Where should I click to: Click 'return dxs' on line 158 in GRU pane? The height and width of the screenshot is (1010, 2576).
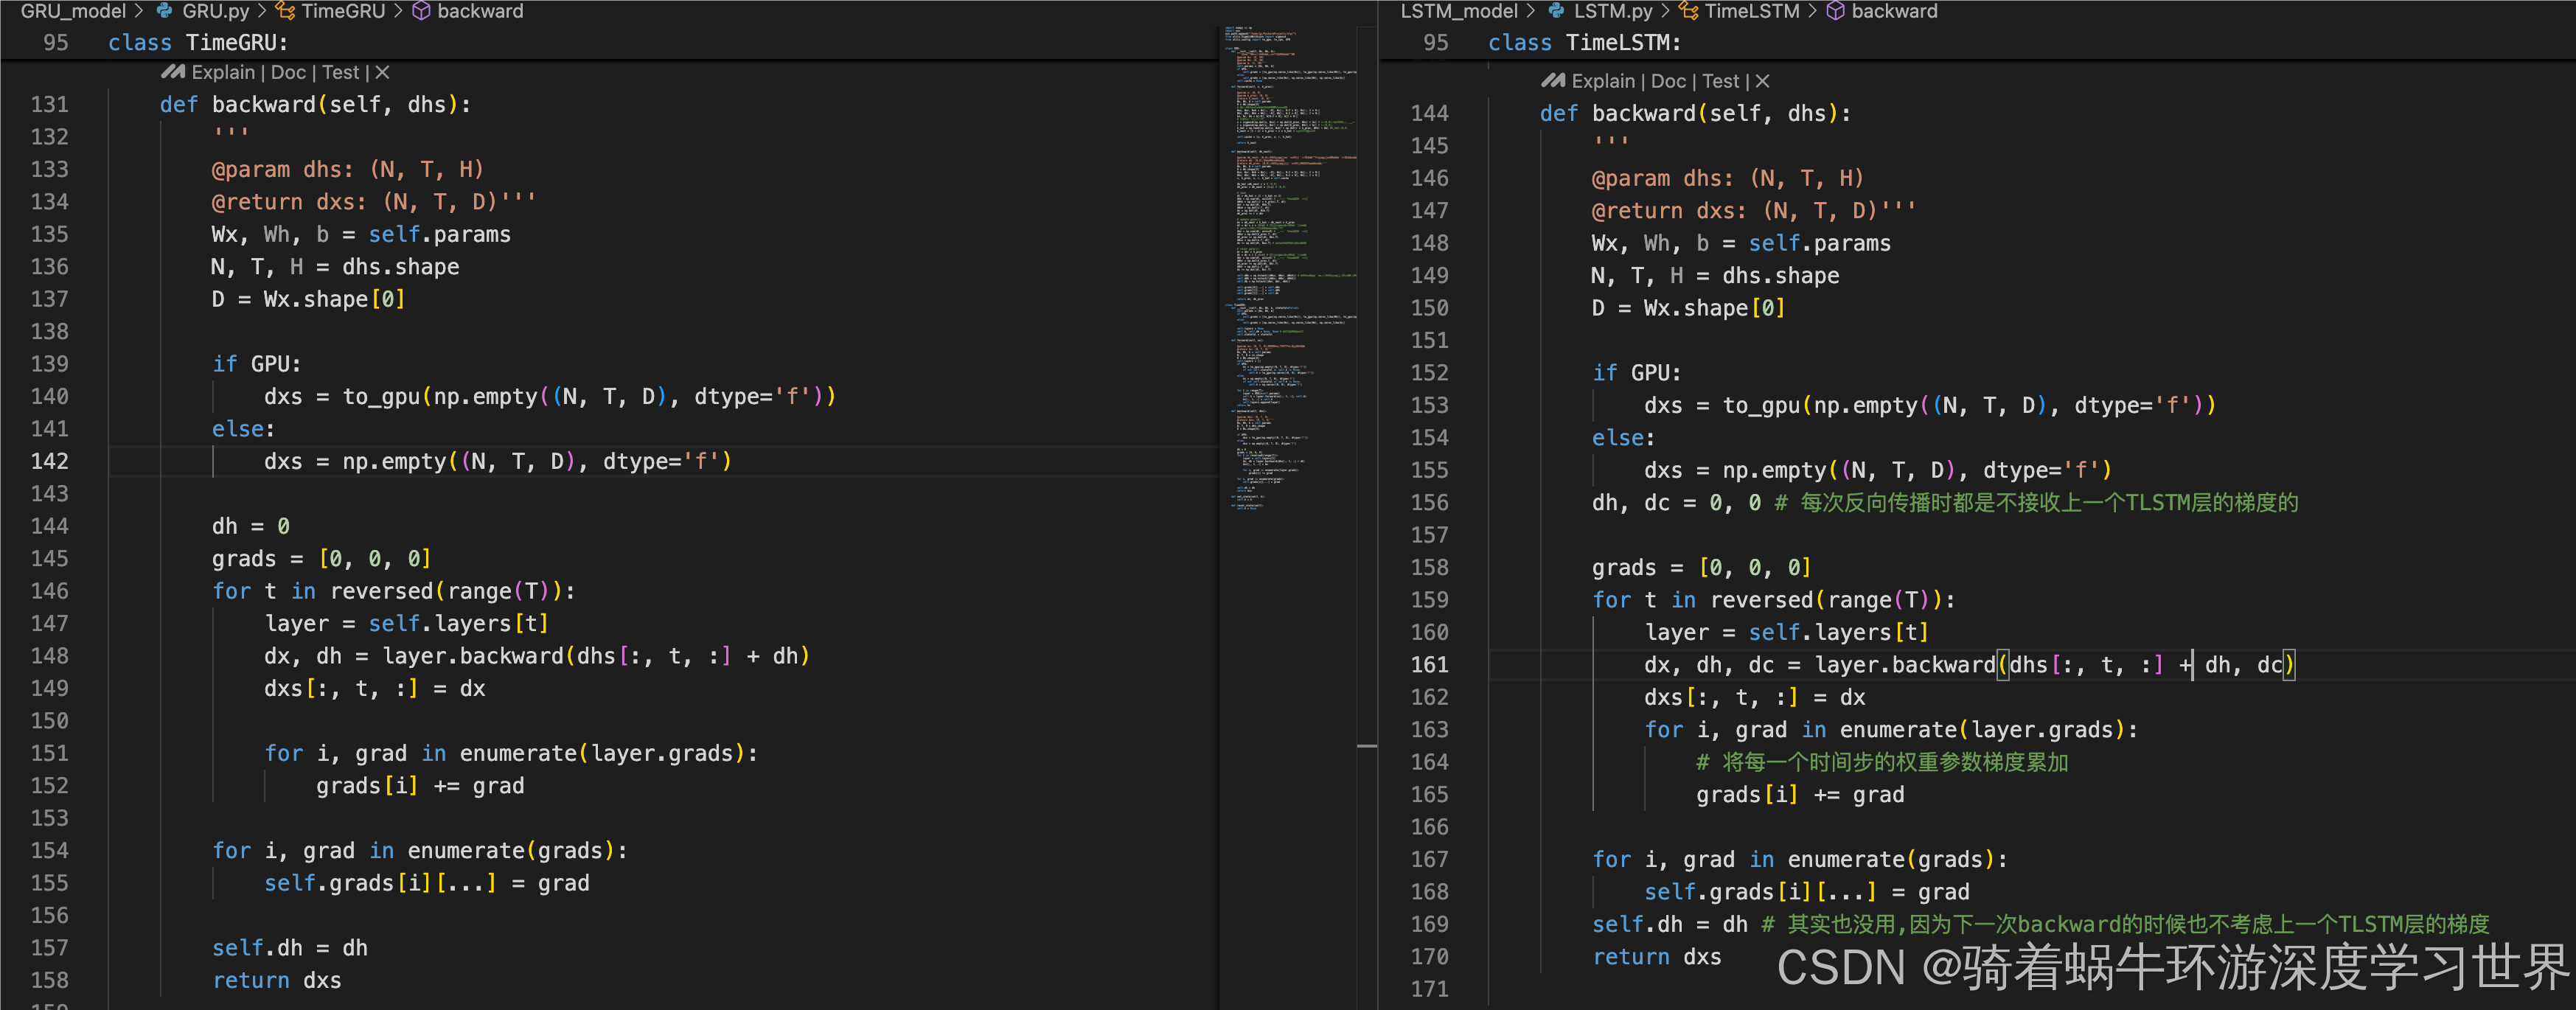click(276, 981)
